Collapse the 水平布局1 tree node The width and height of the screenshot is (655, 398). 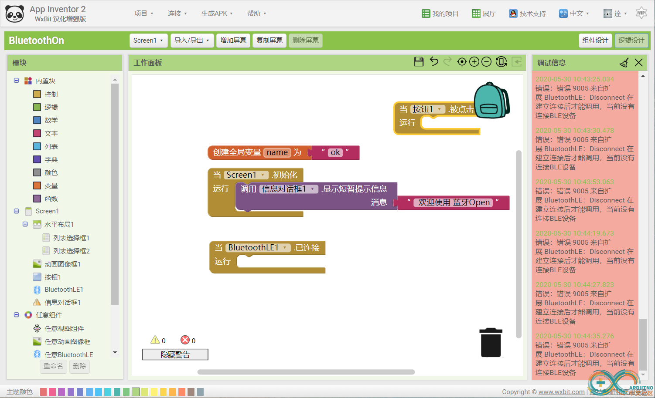25,224
